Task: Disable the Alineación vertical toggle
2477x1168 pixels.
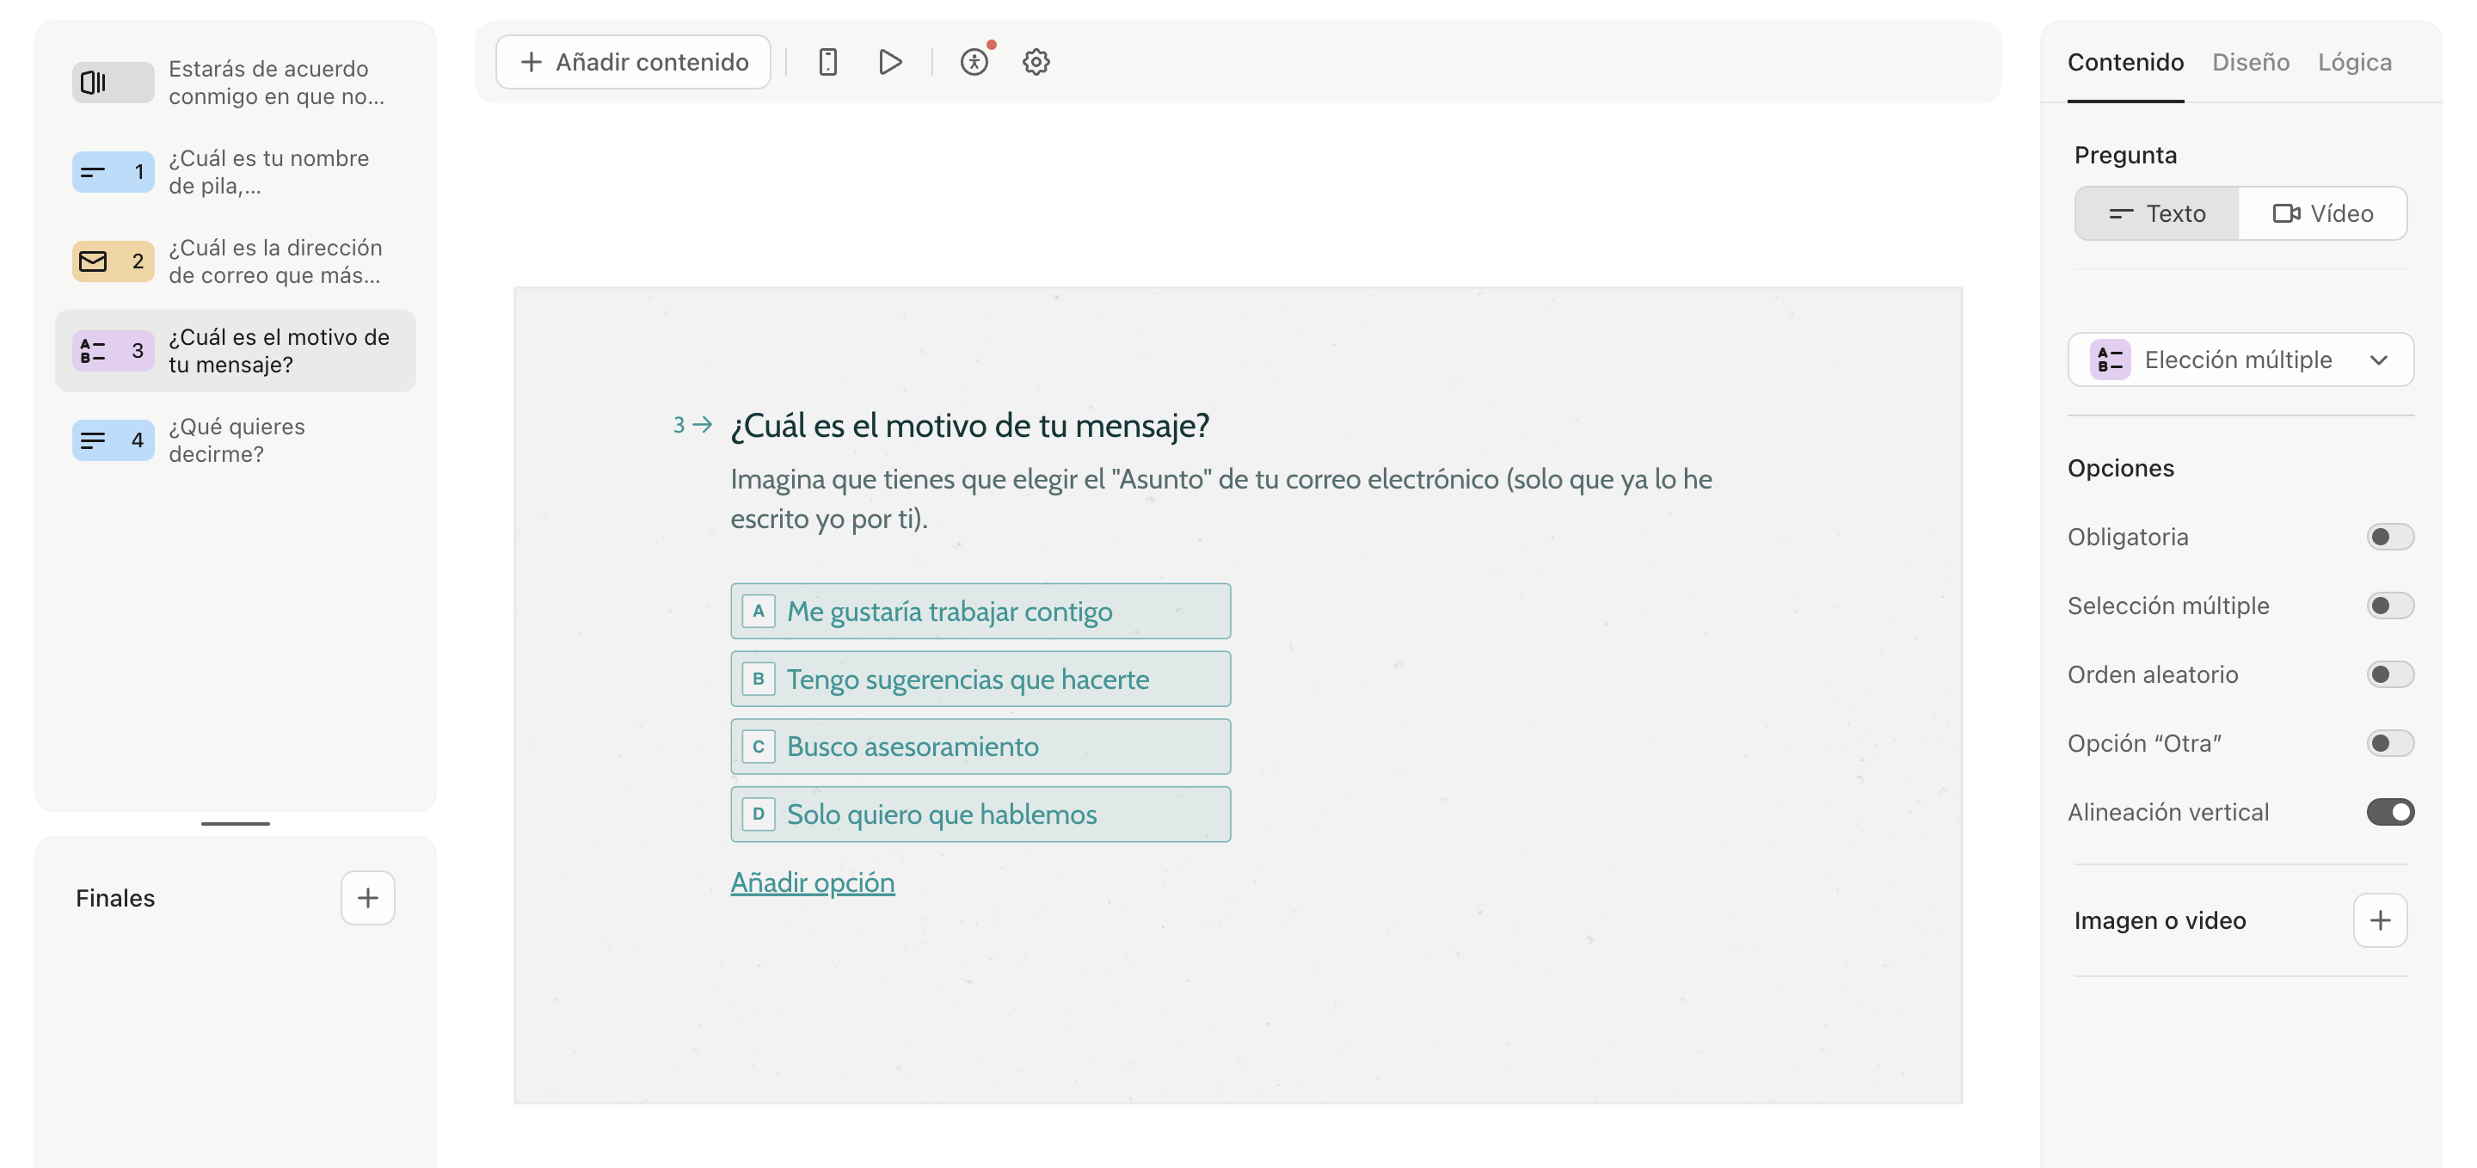Action: click(x=2388, y=812)
